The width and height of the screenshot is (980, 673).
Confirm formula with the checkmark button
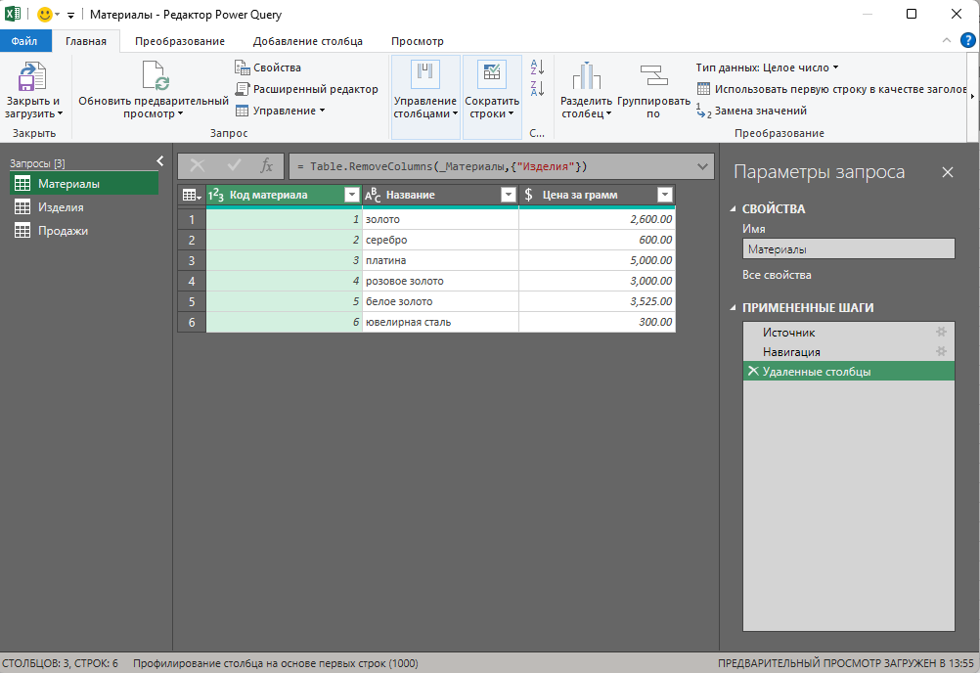coord(234,166)
